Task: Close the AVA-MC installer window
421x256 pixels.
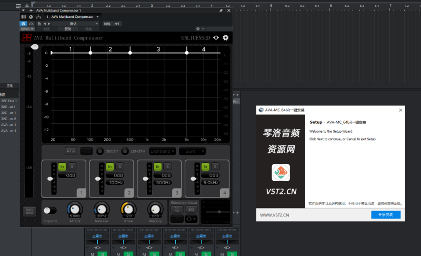Action: (x=400, y=110)
